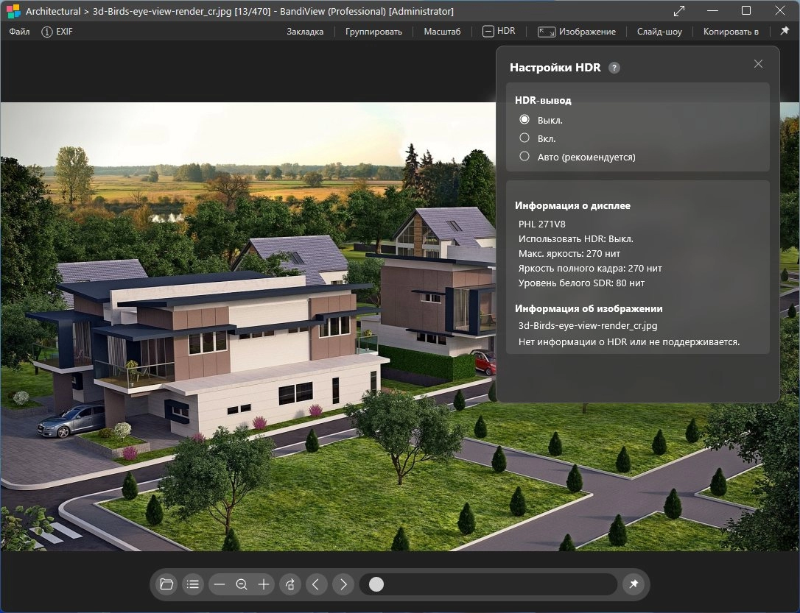Open the Масштаб menu
800x613 pixels.
[442, 32]
